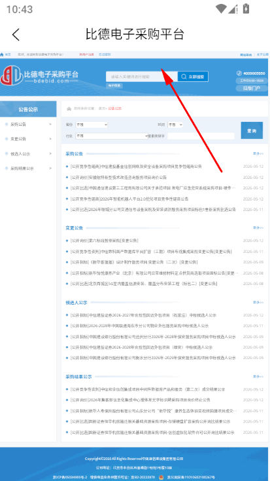Open 新华人寿保险山东分公司 result notice

click(154, 411)
